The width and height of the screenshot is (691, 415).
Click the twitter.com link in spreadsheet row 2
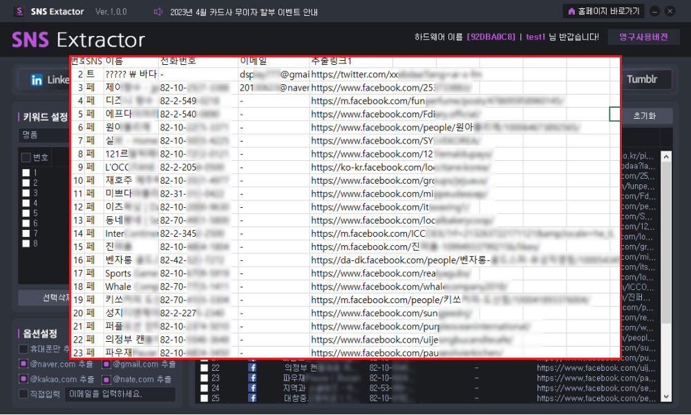(397, 75)
